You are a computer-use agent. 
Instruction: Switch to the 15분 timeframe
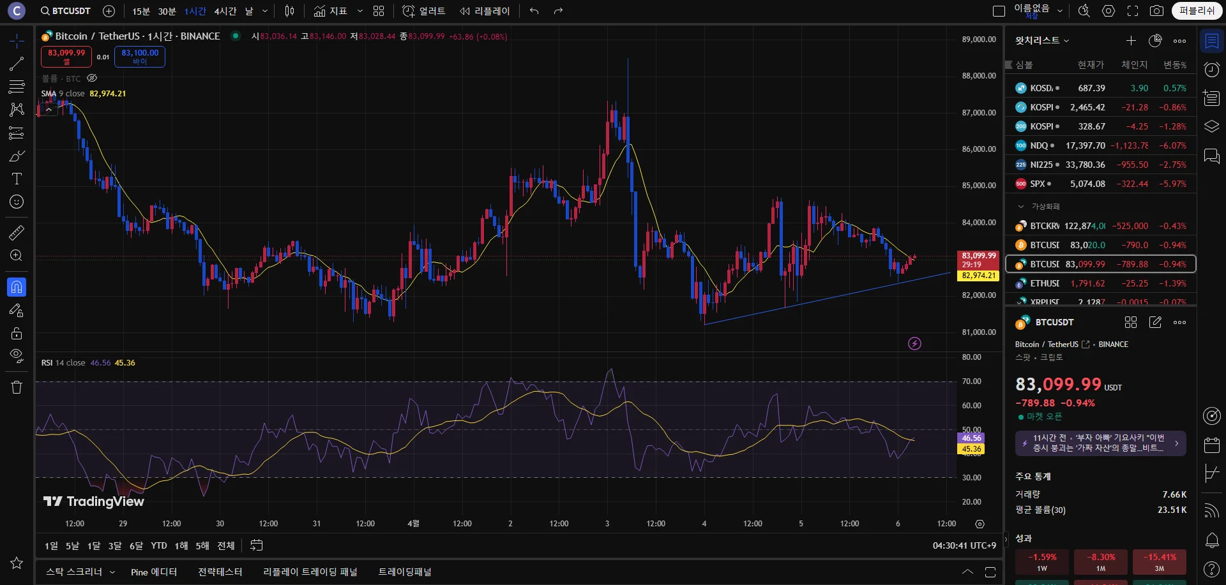pos(141,11)
